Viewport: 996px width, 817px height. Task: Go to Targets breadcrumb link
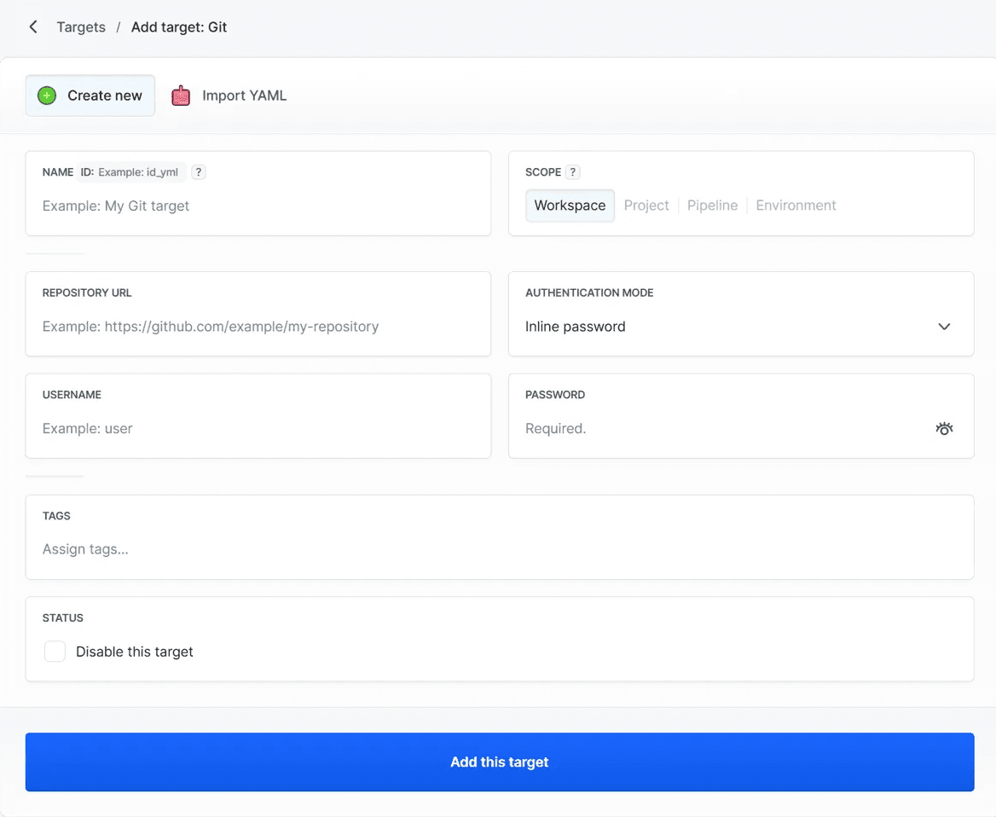click(x=81, y=27)
